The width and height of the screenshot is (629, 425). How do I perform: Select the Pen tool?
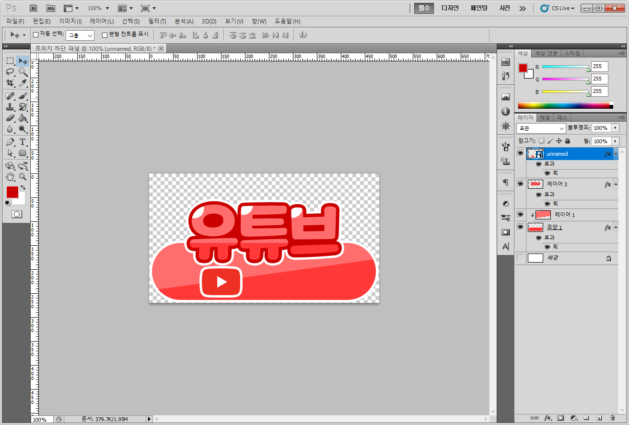(10, 142)
